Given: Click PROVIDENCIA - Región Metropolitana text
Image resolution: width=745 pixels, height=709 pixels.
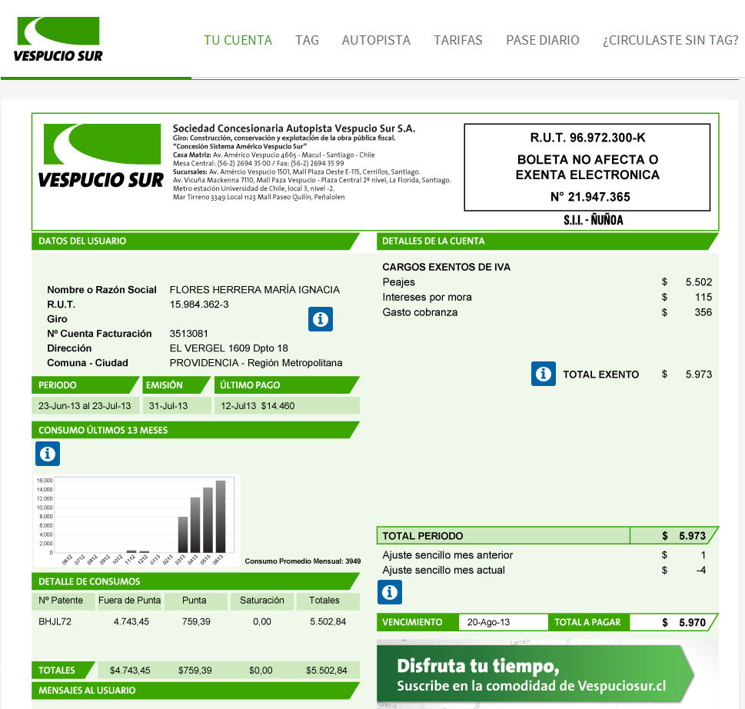Looking at the screenshot, I should point(255,363).
